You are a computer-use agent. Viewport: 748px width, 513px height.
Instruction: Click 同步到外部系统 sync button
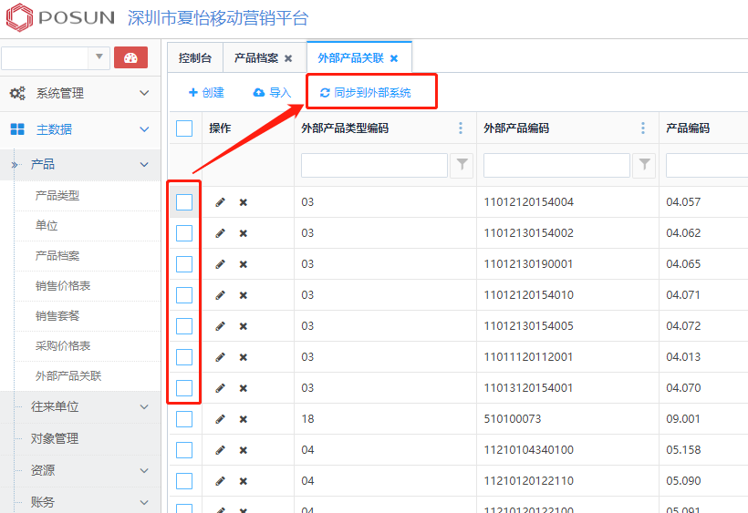365,93
